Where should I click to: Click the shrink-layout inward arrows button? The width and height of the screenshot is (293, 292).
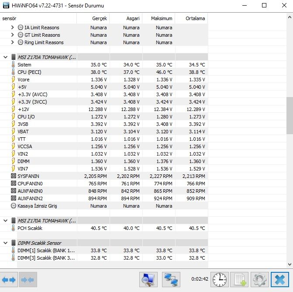[28, 280]
